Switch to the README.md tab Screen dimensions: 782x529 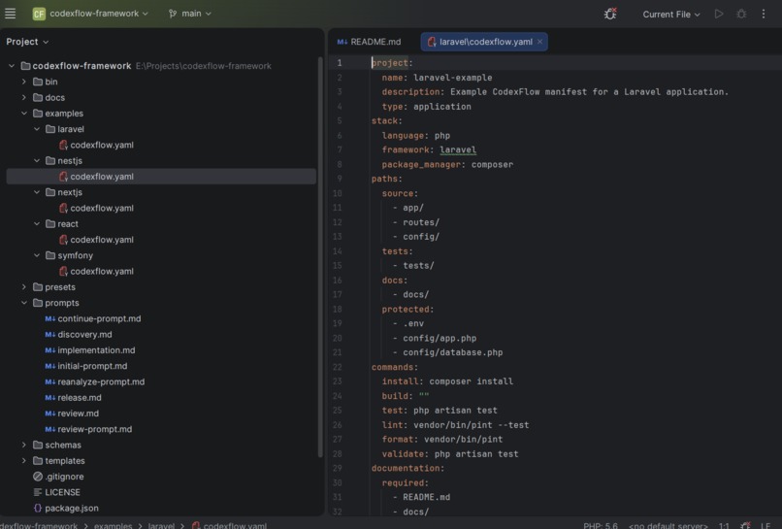369,42
